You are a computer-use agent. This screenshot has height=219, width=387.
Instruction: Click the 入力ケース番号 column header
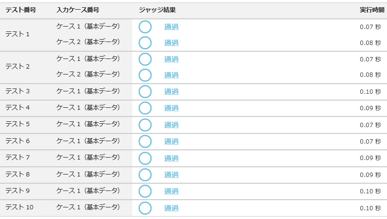pos(78,10)
